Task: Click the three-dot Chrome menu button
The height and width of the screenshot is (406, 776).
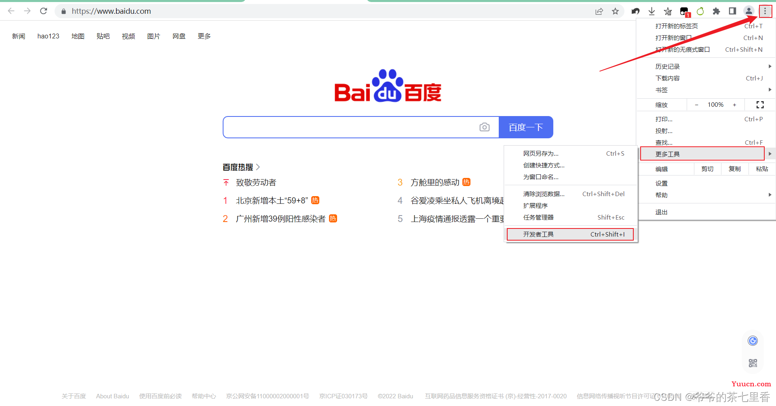Action: point(765,11)
